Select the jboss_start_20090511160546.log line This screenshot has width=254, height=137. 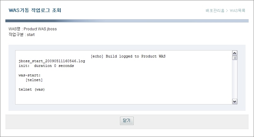52,61
